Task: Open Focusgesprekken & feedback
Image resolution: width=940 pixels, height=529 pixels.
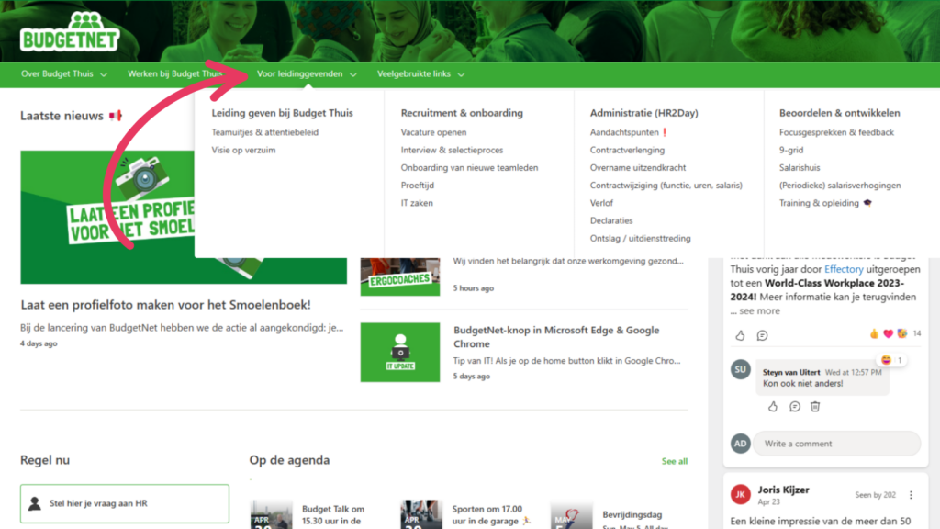Action: pyautogui.click(x=836, y=132)
